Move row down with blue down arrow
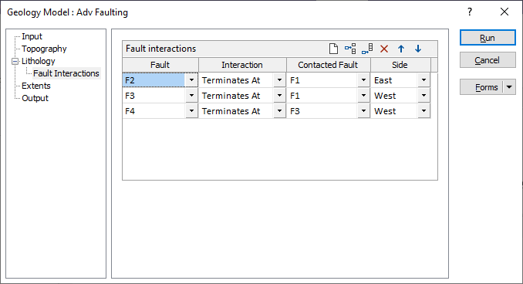The height and width of the screenshot is (284, 523). tap(418, 49)
